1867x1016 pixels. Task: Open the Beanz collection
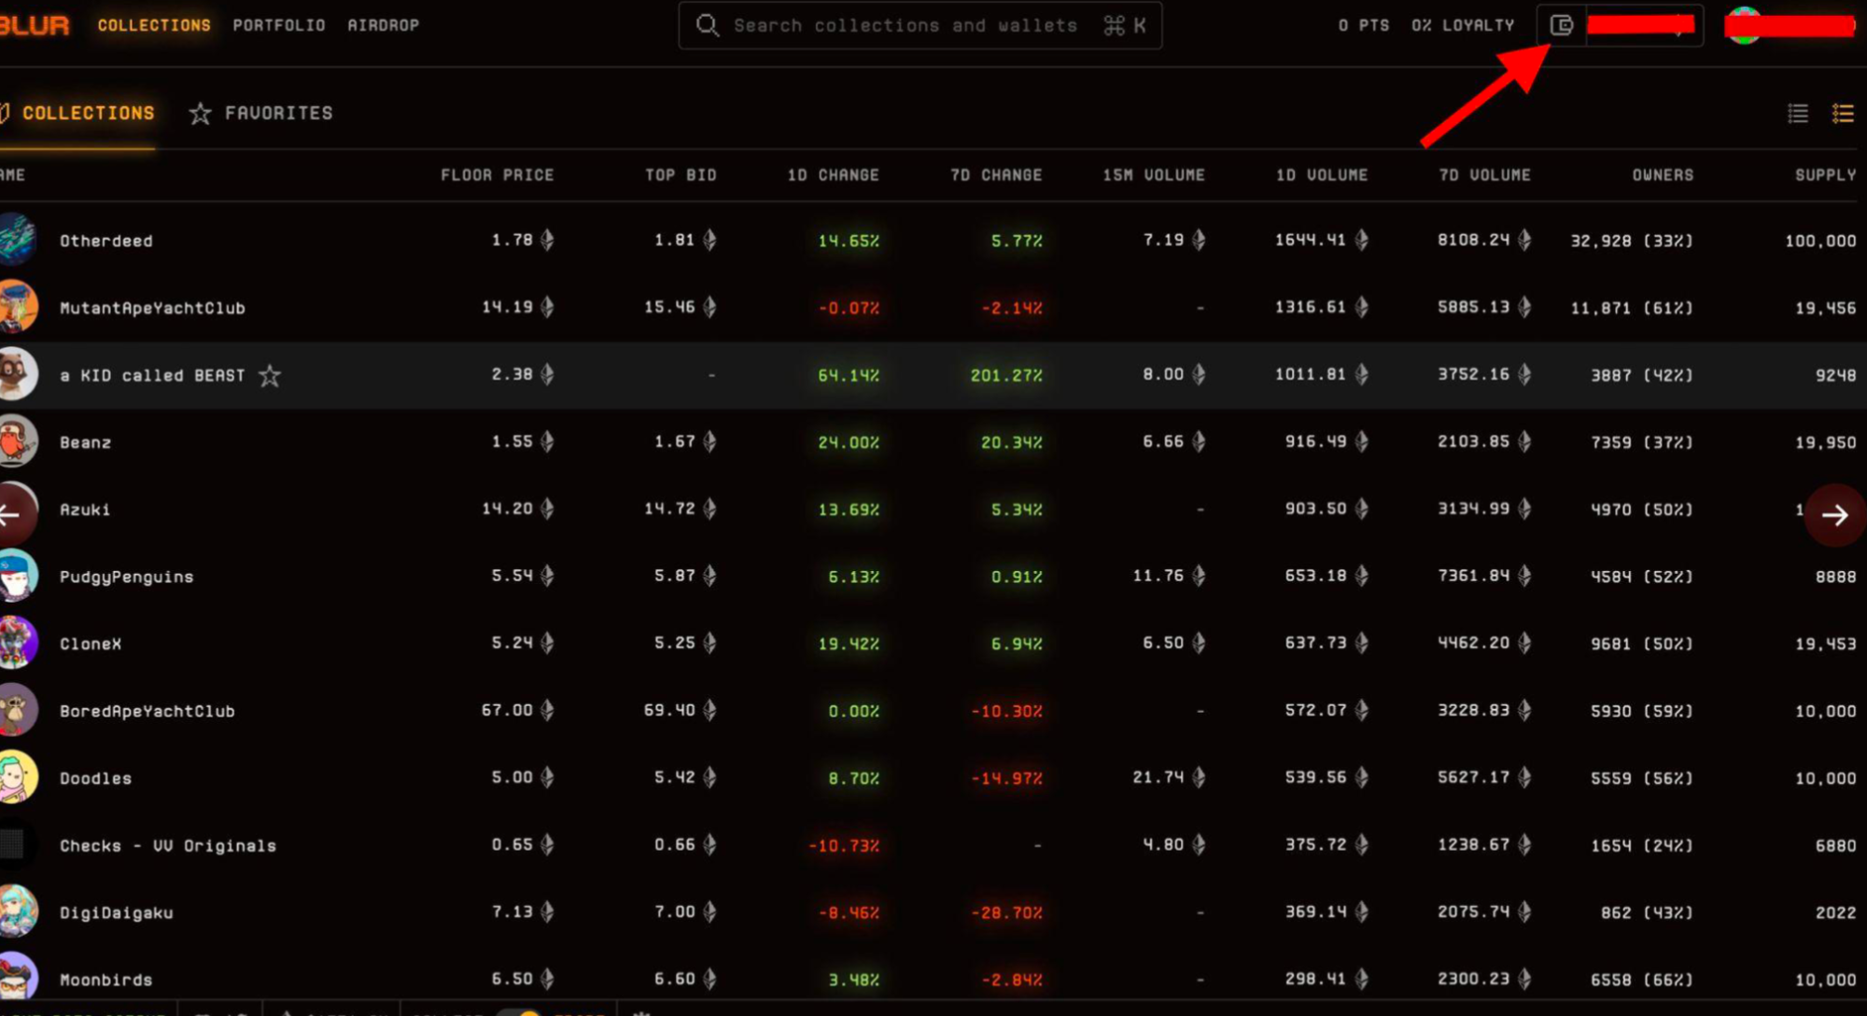(86, 442)
